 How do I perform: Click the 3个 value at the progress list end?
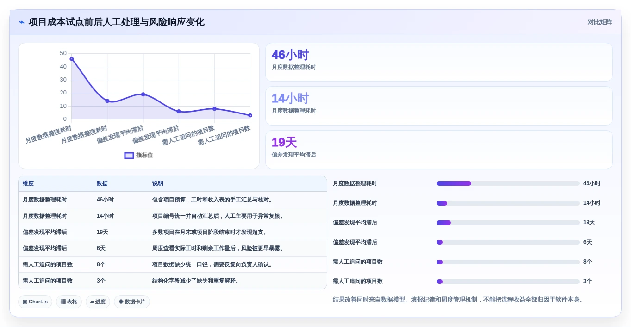[x=587, y=282]
